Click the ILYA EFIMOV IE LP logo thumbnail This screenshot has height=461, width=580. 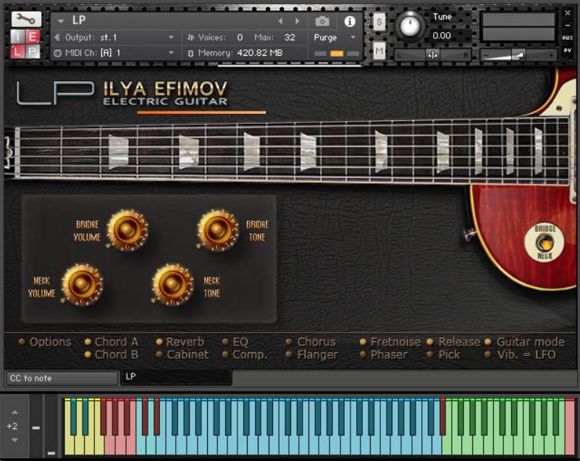(25, 44)
